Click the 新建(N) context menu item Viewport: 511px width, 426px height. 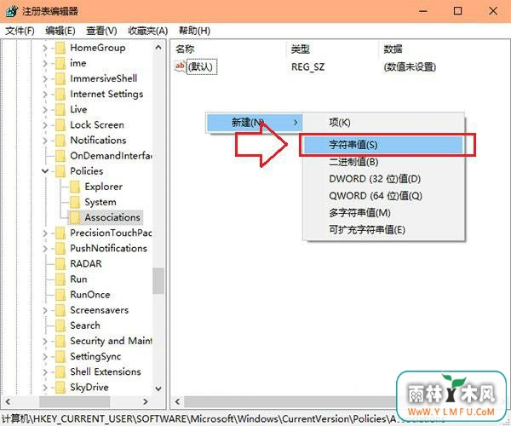pyautogui.click(x=255, y=123)
